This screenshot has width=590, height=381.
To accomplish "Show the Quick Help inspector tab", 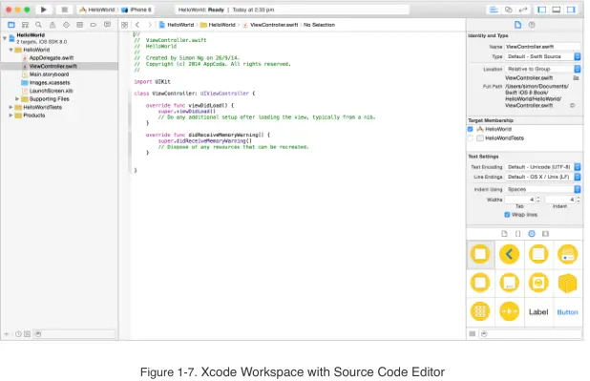I will point(532,25).
